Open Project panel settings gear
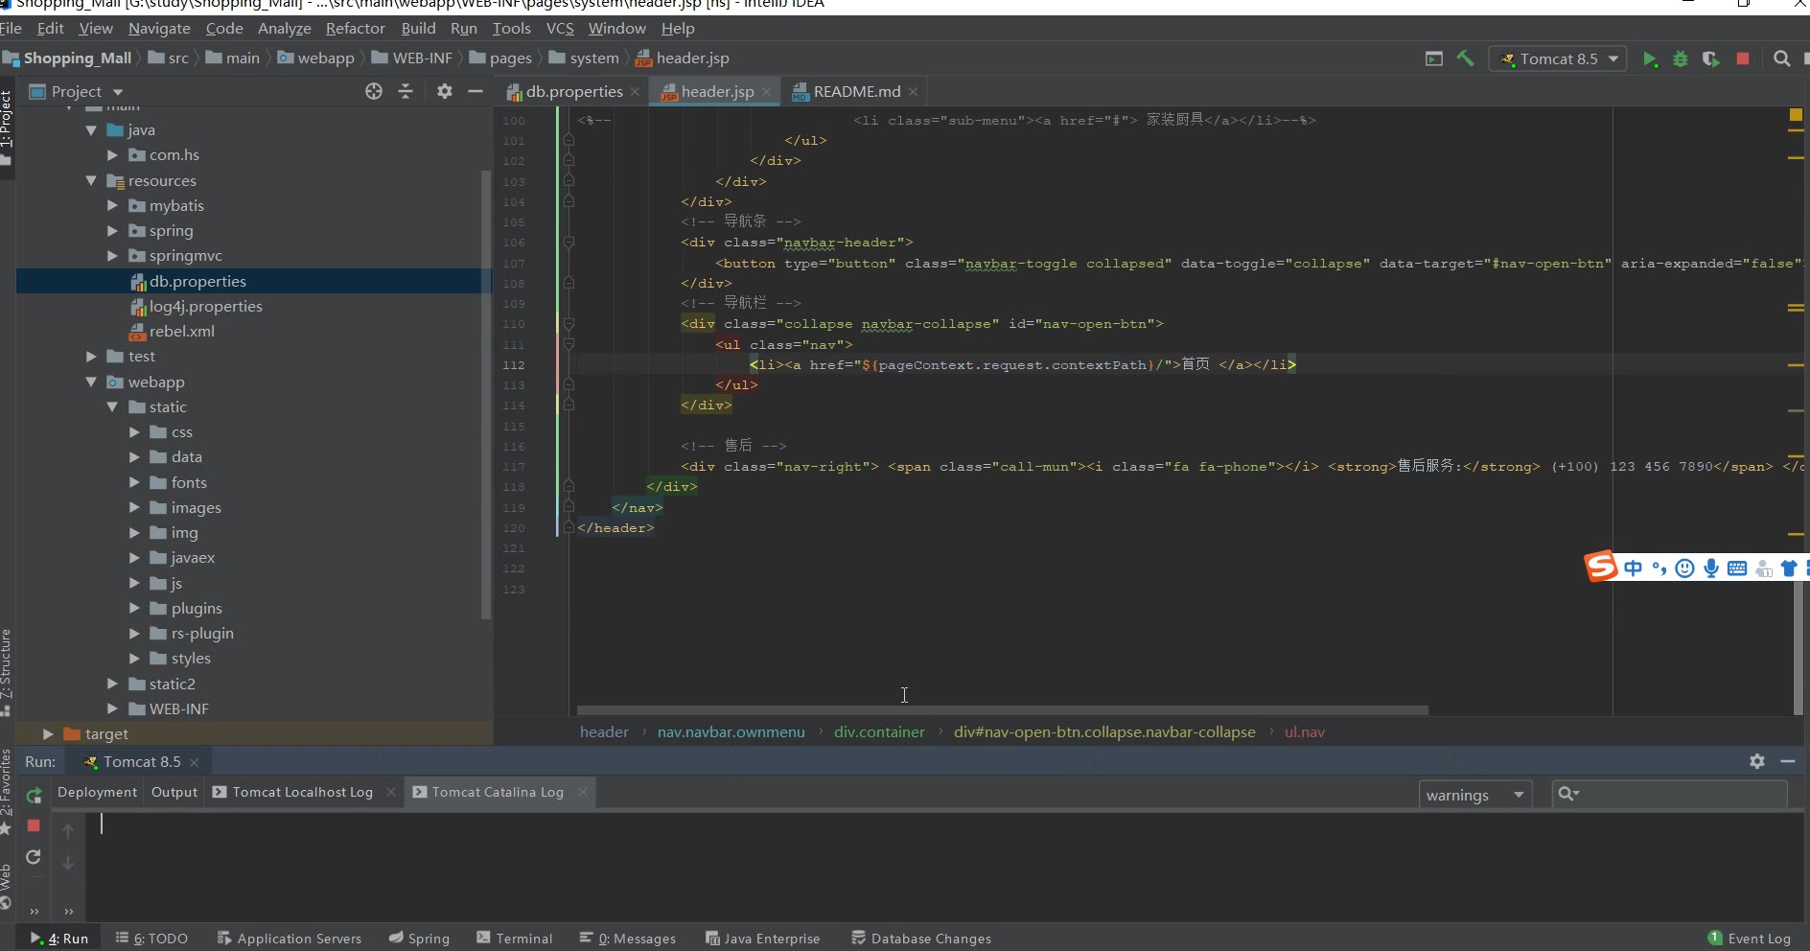The height and width of the screenshot is (951, 1810). (444, 91)
